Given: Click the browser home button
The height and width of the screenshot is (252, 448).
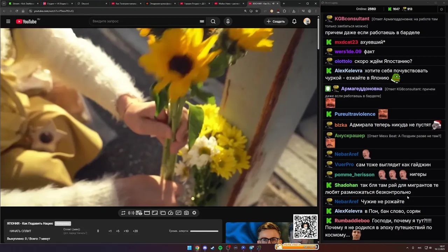Looking at the screenshot, I should [23, 11].
